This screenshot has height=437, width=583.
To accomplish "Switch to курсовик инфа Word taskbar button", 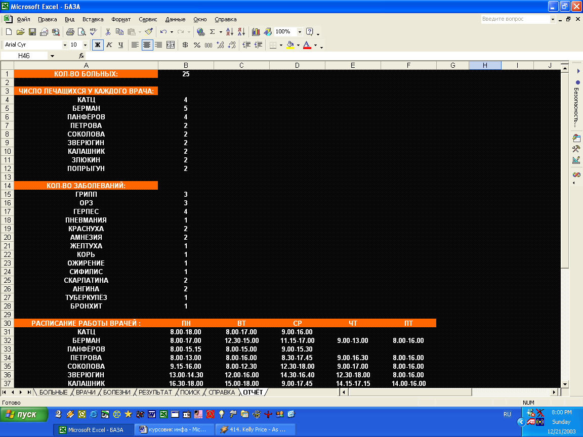I will [175, 429].
